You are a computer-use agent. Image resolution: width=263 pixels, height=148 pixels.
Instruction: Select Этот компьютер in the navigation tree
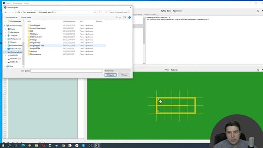click(x=16, y=25)
